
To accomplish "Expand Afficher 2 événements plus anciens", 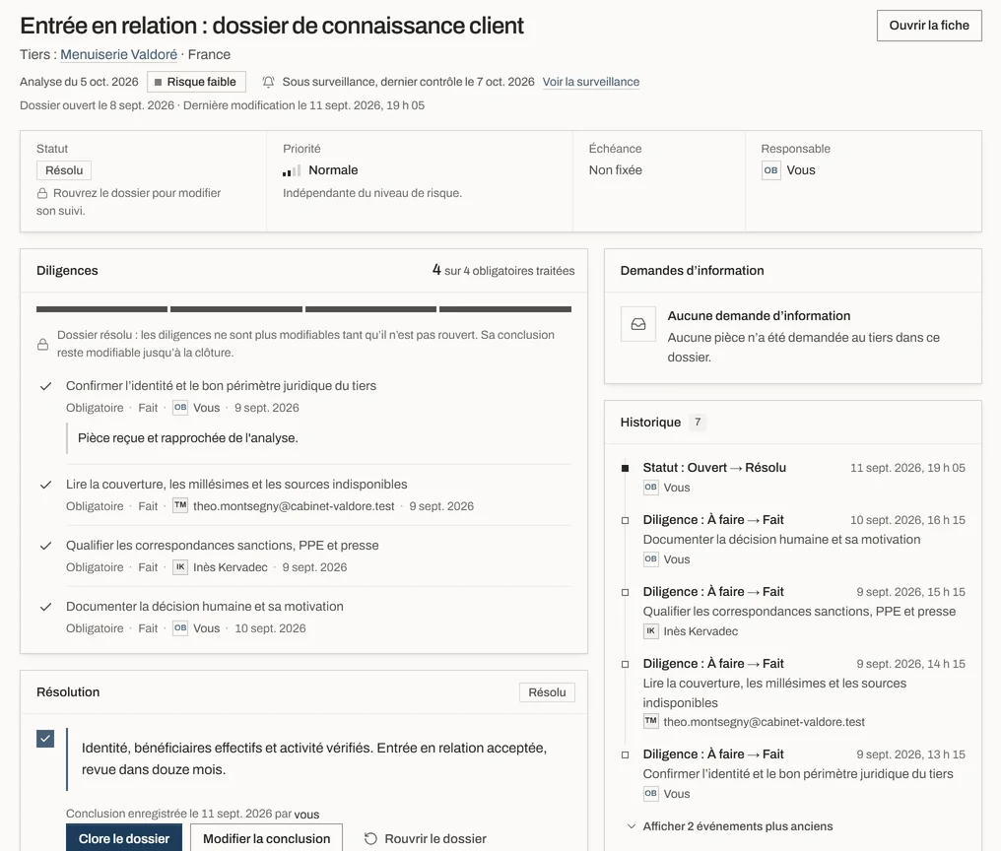I will (x=730, y=826).
